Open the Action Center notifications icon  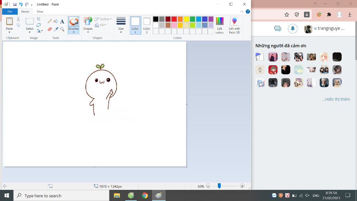click(348, 195)
